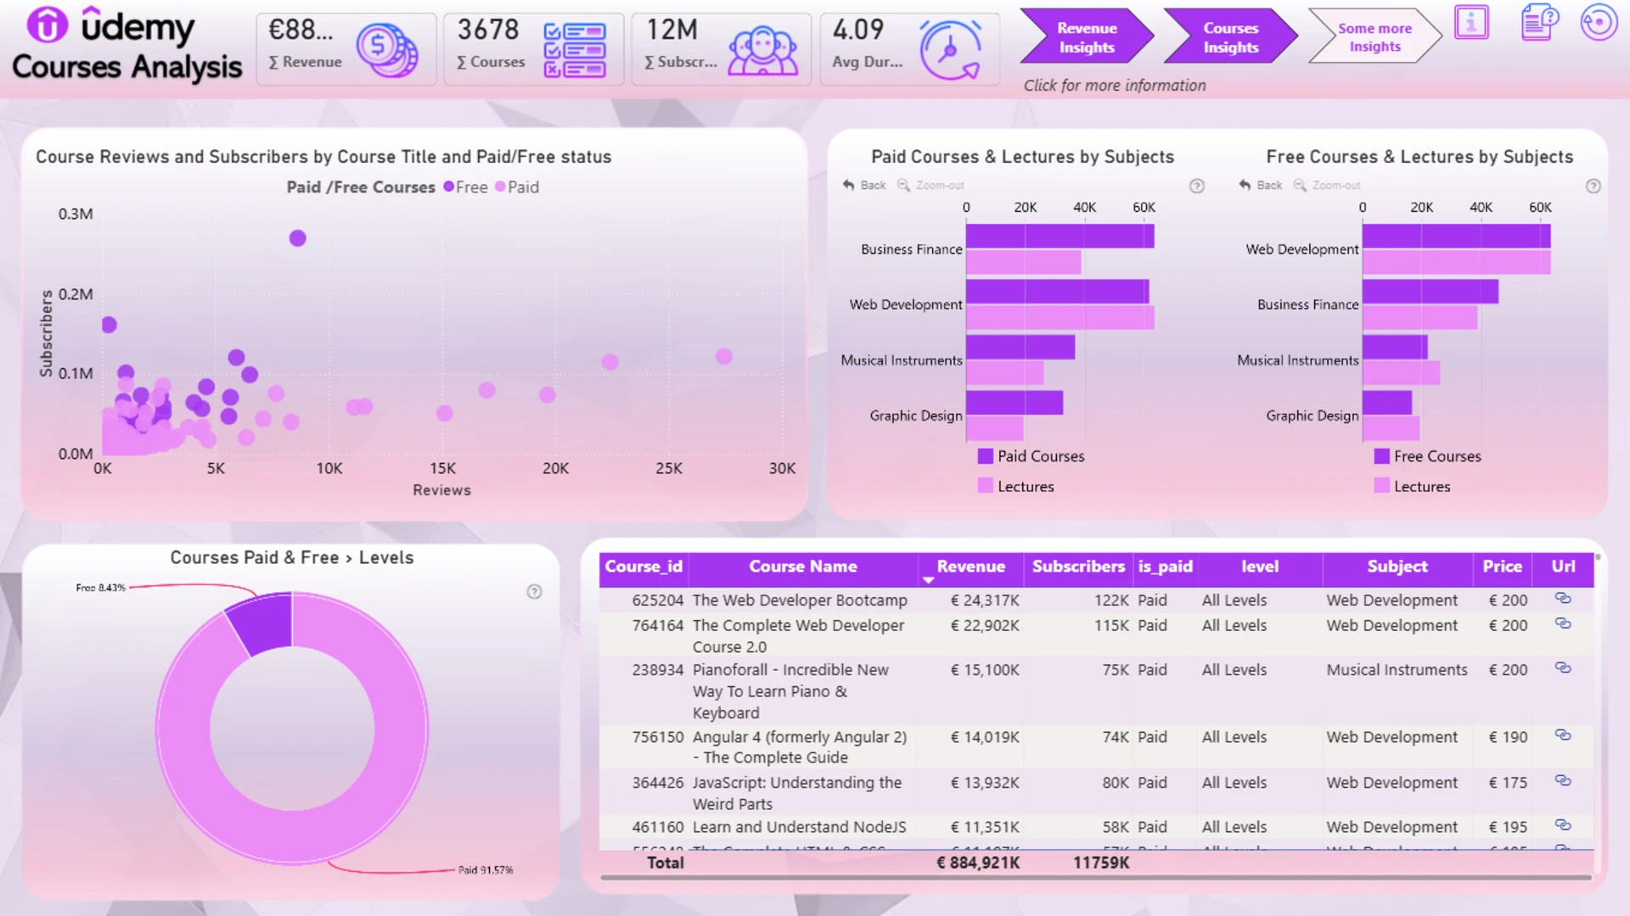The height and width of the screenshot is (916, 1630).
Task: Sort table by level header
Action: 1260,567
